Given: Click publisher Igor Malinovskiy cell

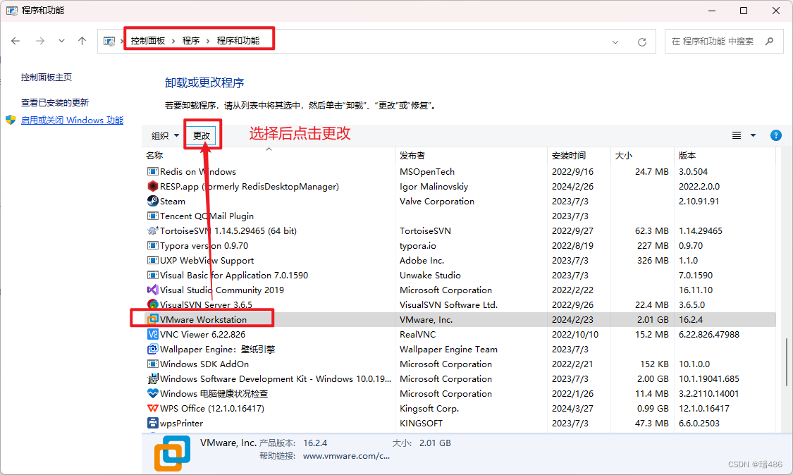Looking at the screenshot, I should click(434, 187).
